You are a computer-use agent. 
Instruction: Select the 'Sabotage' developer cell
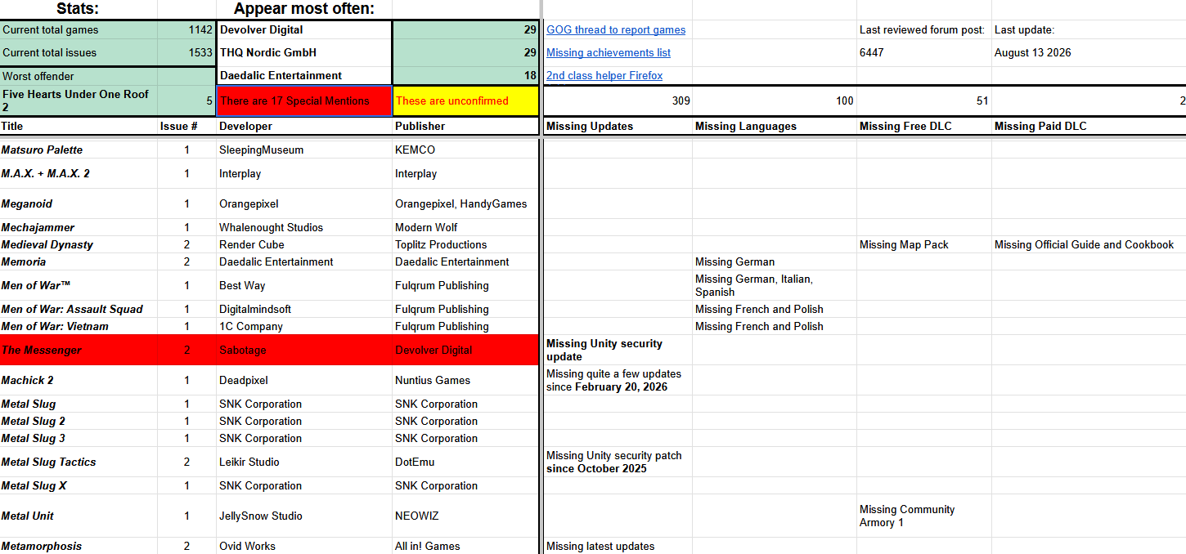click(304, 351)
